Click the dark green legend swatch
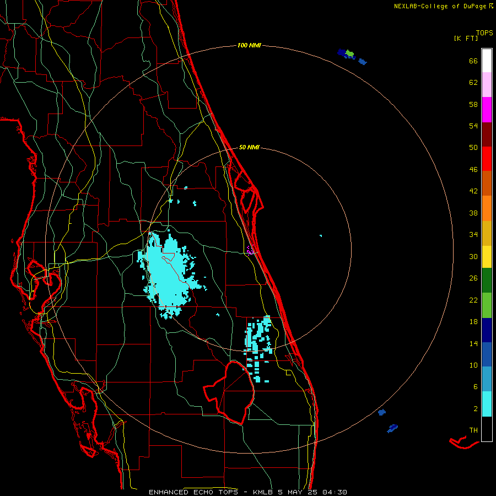The width and height of the screenshot is (496, 496). (487, 281)
